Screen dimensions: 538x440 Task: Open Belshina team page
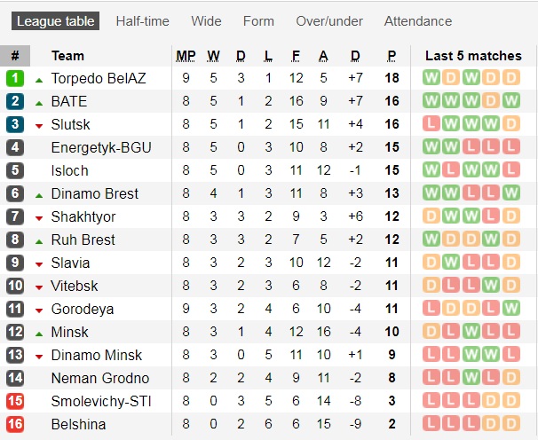pyautogui.click(x=78, y=424)
